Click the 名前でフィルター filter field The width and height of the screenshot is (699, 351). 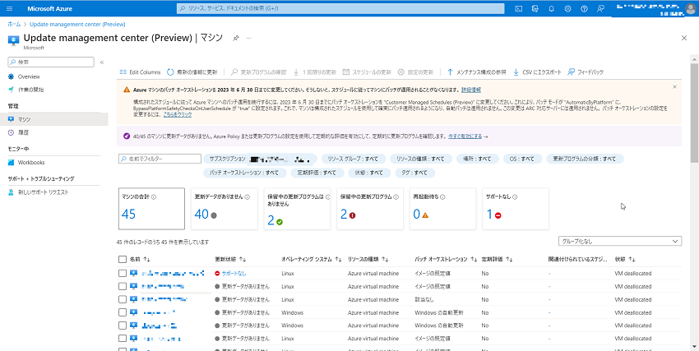(x=160, y=159)
